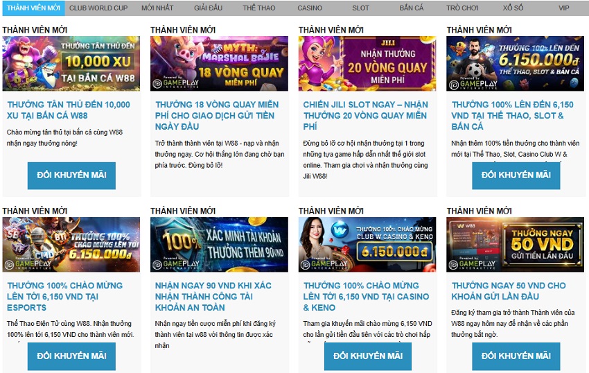Open the 6.150.000đ Thể Thao, Slot & Bắn Cá banner

(x=516, y=64)
